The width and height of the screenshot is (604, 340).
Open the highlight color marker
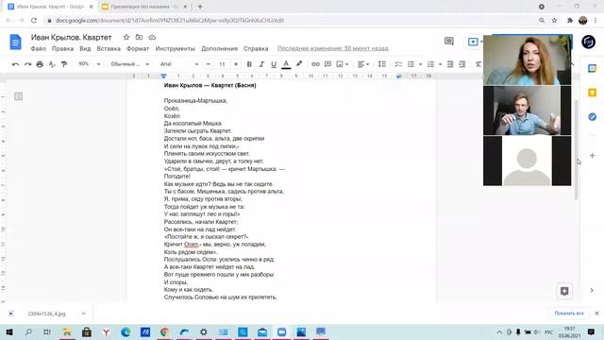[299, 64]
